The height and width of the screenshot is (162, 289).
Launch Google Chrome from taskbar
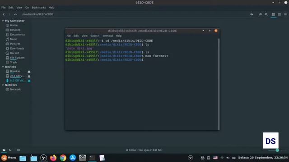point(63,158)
